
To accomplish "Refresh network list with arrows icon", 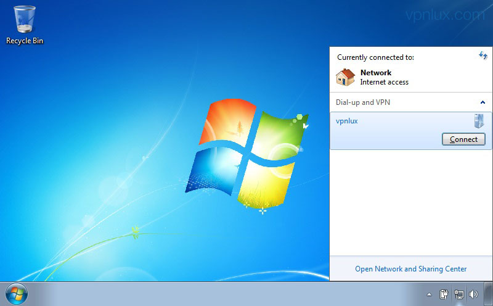I will (483, 56).
